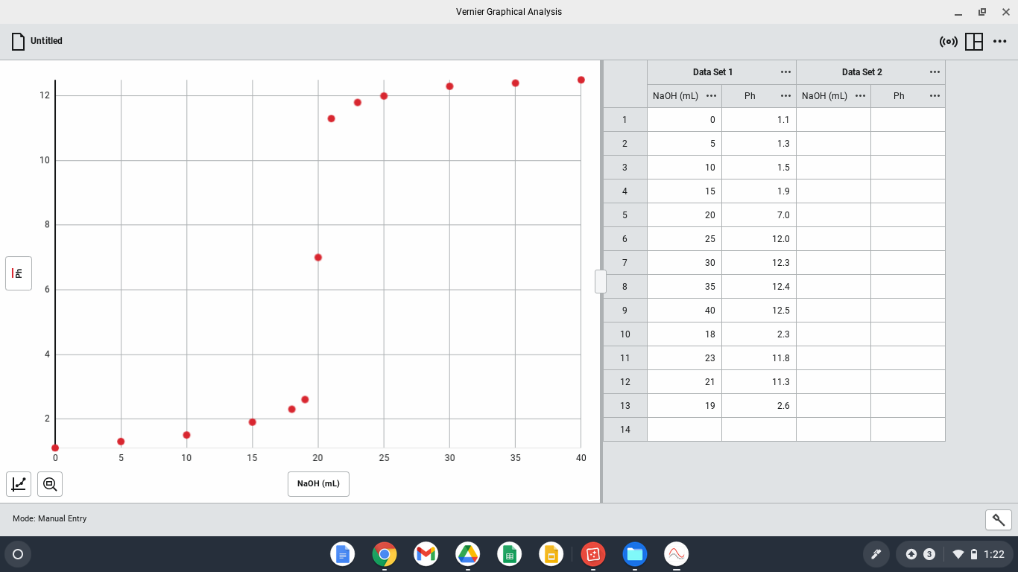The height and width of the screenshot is (572, 1018).
Task: Select the empty NaOH cell in row 14
Action: tap(684, 430)
